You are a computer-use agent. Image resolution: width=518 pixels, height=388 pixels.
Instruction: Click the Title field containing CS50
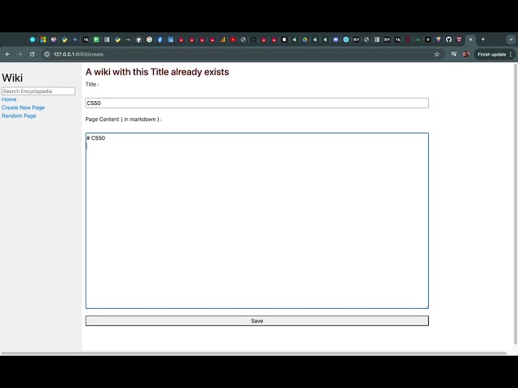pyautogui.click(x=257, y=103)
